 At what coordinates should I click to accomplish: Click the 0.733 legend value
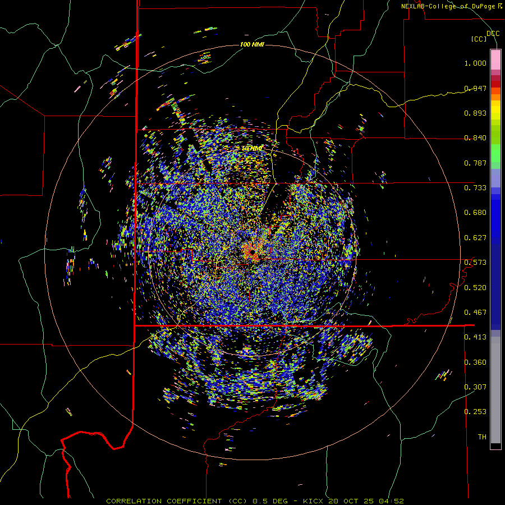(x=475, y=188)
